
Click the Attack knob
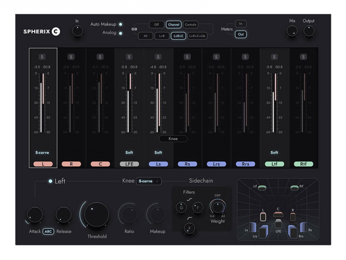tap(35, 215)
